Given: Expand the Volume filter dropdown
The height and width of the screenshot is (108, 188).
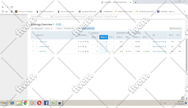Looking at the screenshot, I should pyautogui.click(x=98, y=16).
